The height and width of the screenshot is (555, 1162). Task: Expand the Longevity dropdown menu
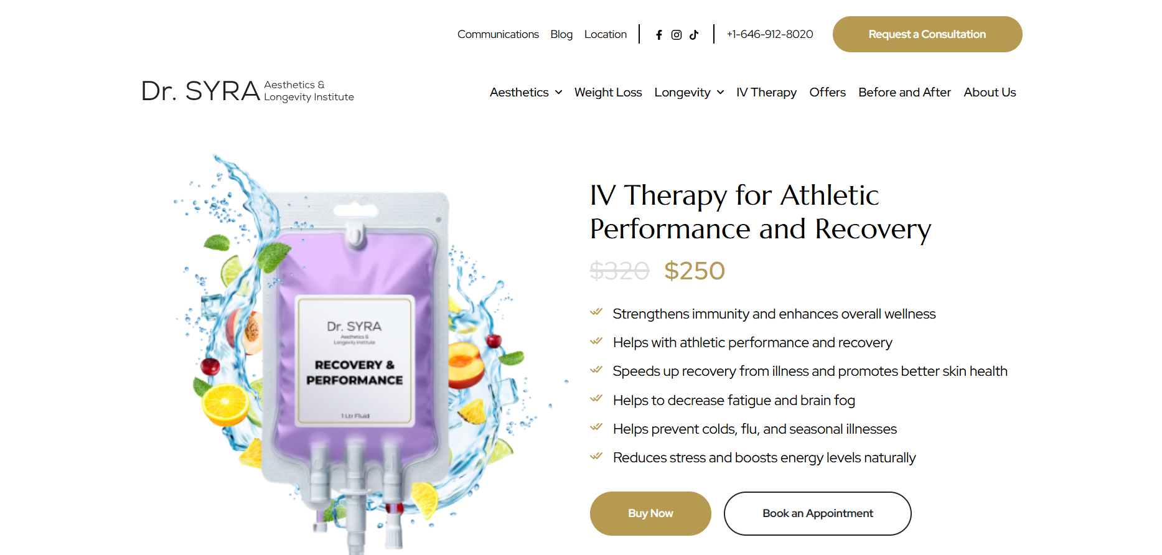pos(689,92)
